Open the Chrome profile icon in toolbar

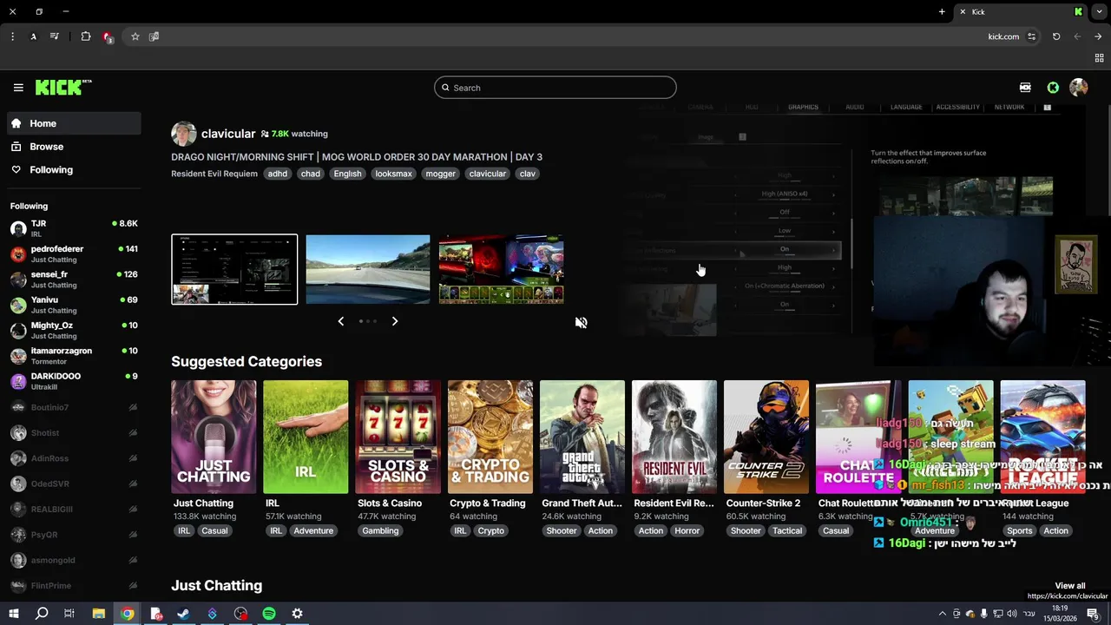click(x=33, y=36)
